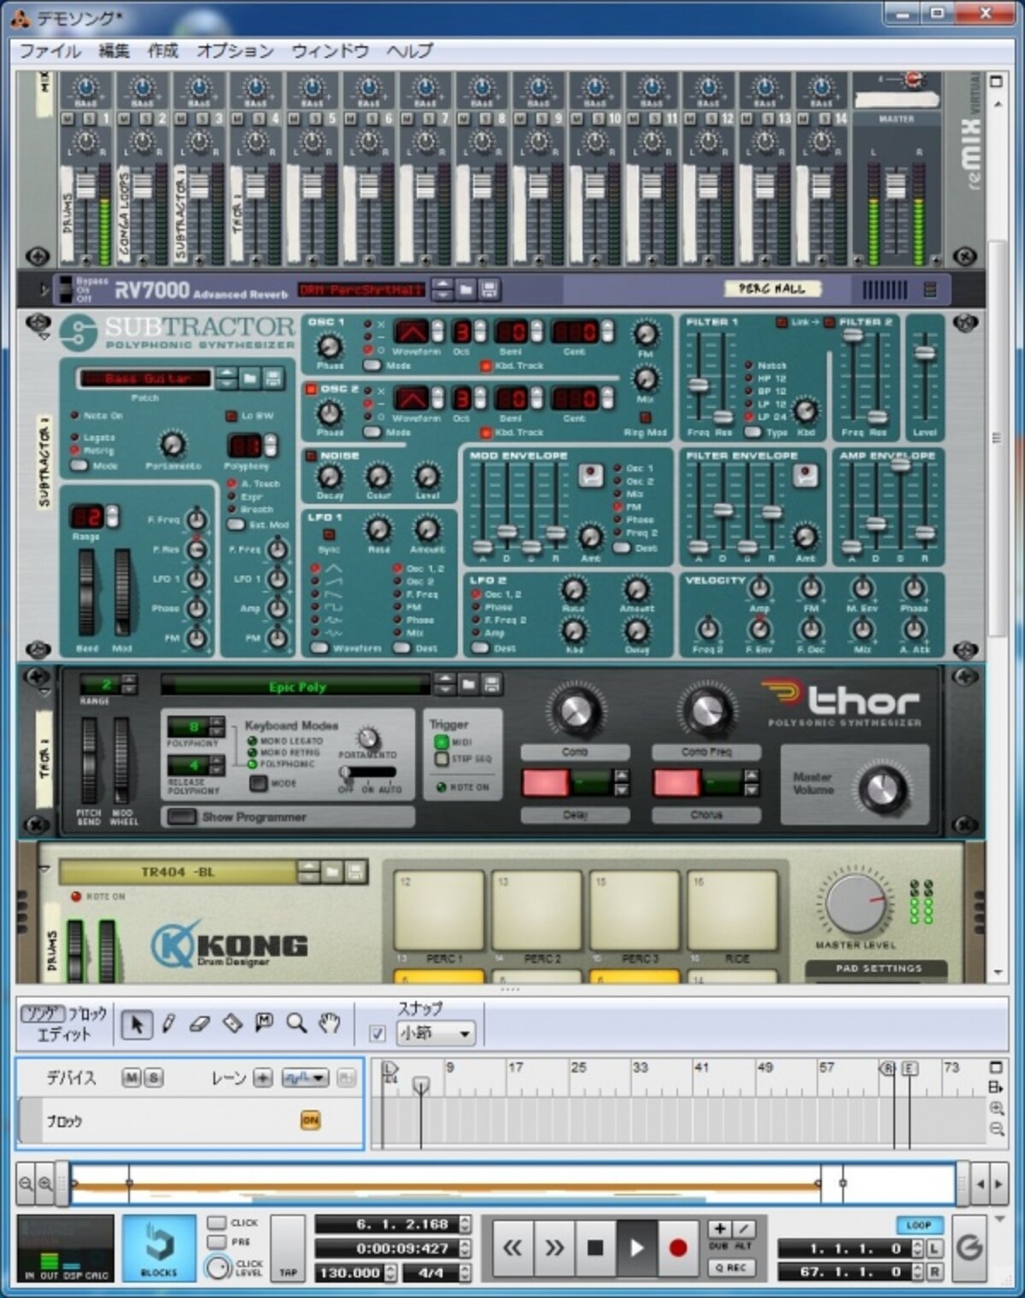The image size is (1025, 1298).
Task: Toggle the LOOP button
Action: pos(919,1225)
